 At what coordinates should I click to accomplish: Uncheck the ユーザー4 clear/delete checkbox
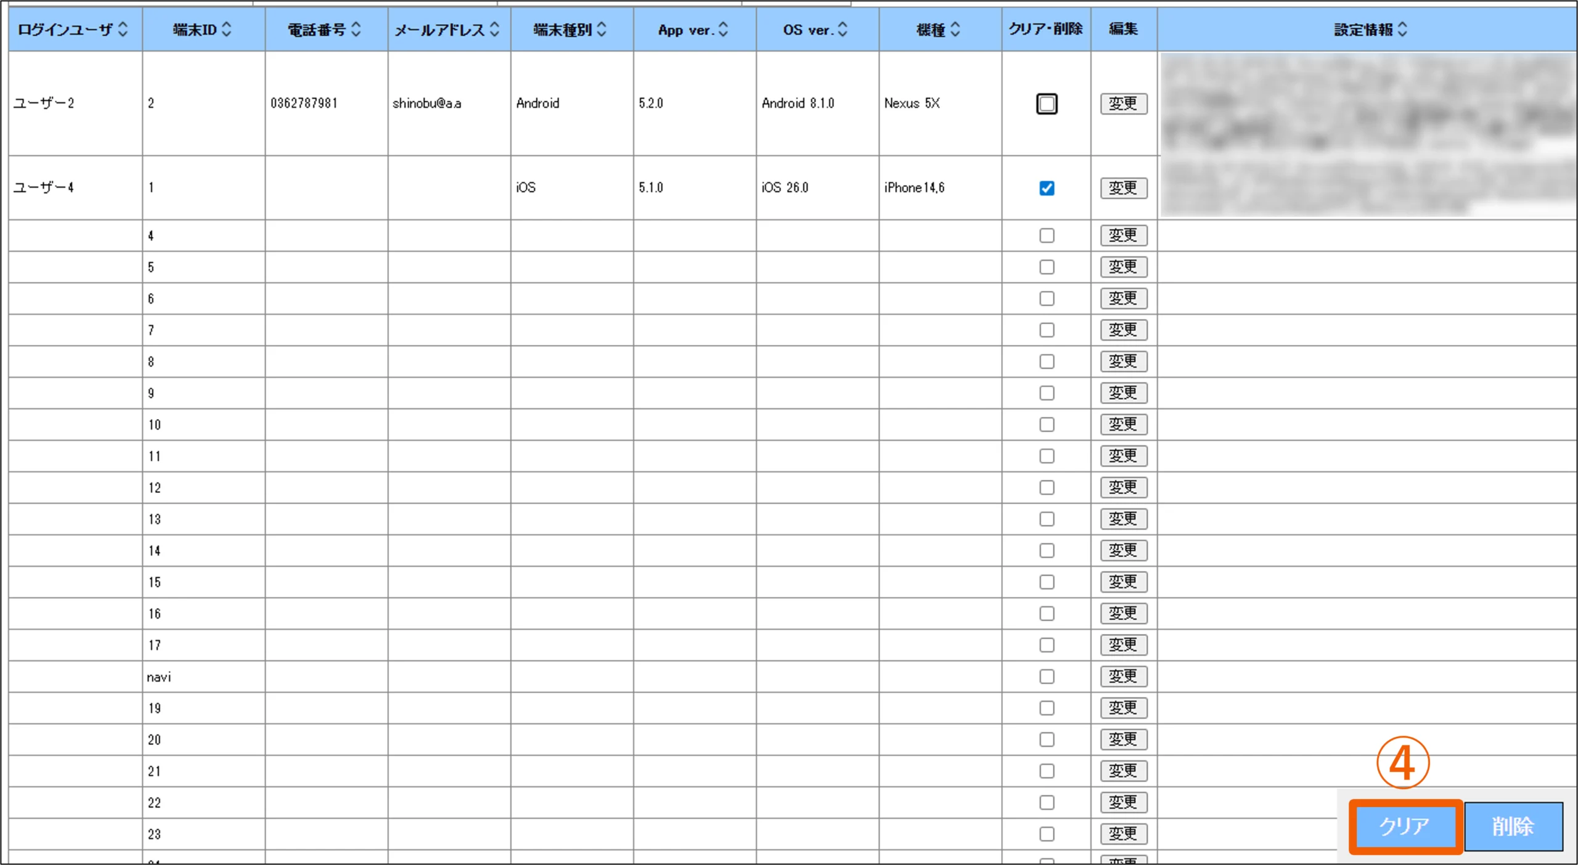coord(1046,188)
